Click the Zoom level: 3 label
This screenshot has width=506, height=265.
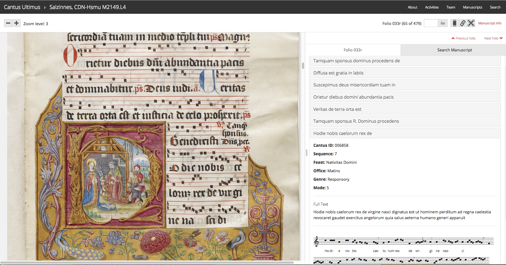(36, 24)
